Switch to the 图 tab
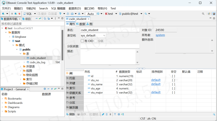The image size is (217, 121). (89, 24)
